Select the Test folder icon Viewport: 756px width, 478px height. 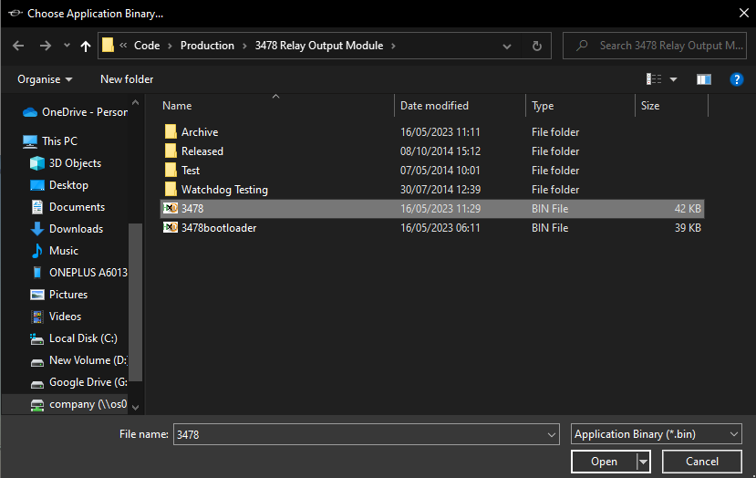coord(171,171)
